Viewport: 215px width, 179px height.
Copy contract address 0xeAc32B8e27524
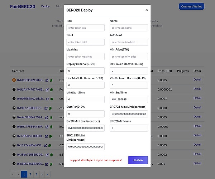(x=51, y=117)
